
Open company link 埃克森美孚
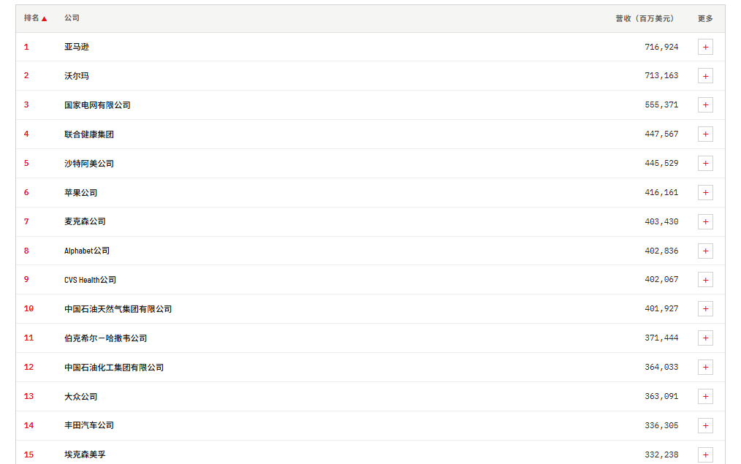click(85, 455)
